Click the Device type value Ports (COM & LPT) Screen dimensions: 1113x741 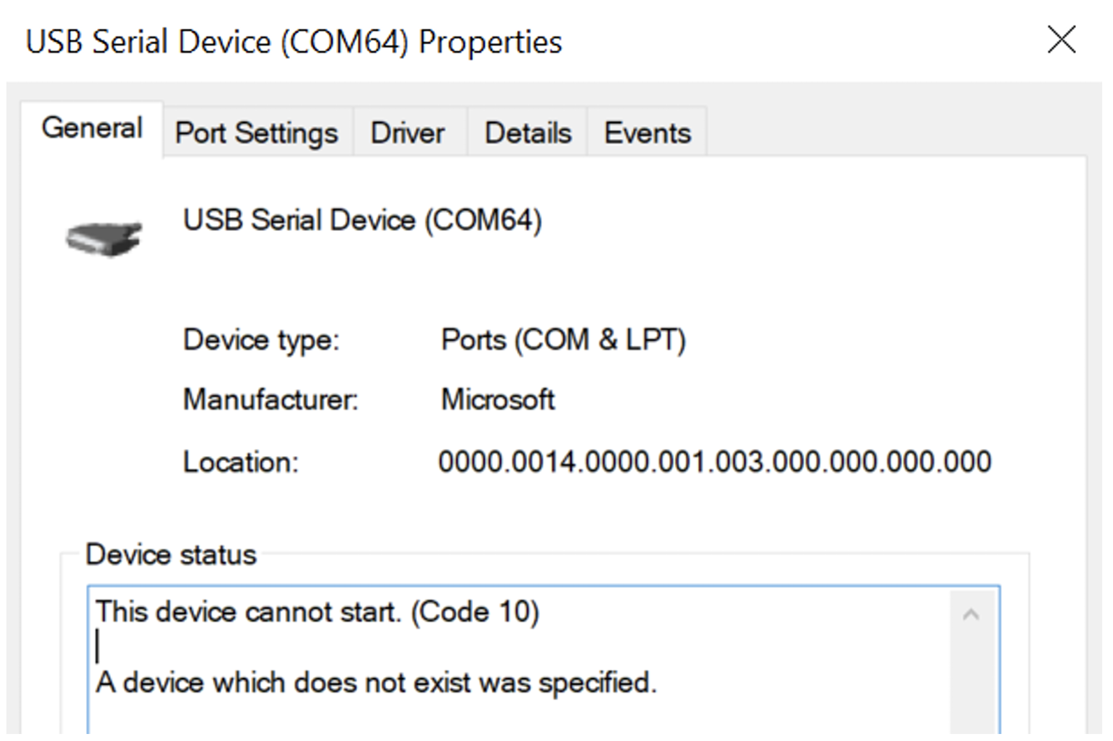564,340
